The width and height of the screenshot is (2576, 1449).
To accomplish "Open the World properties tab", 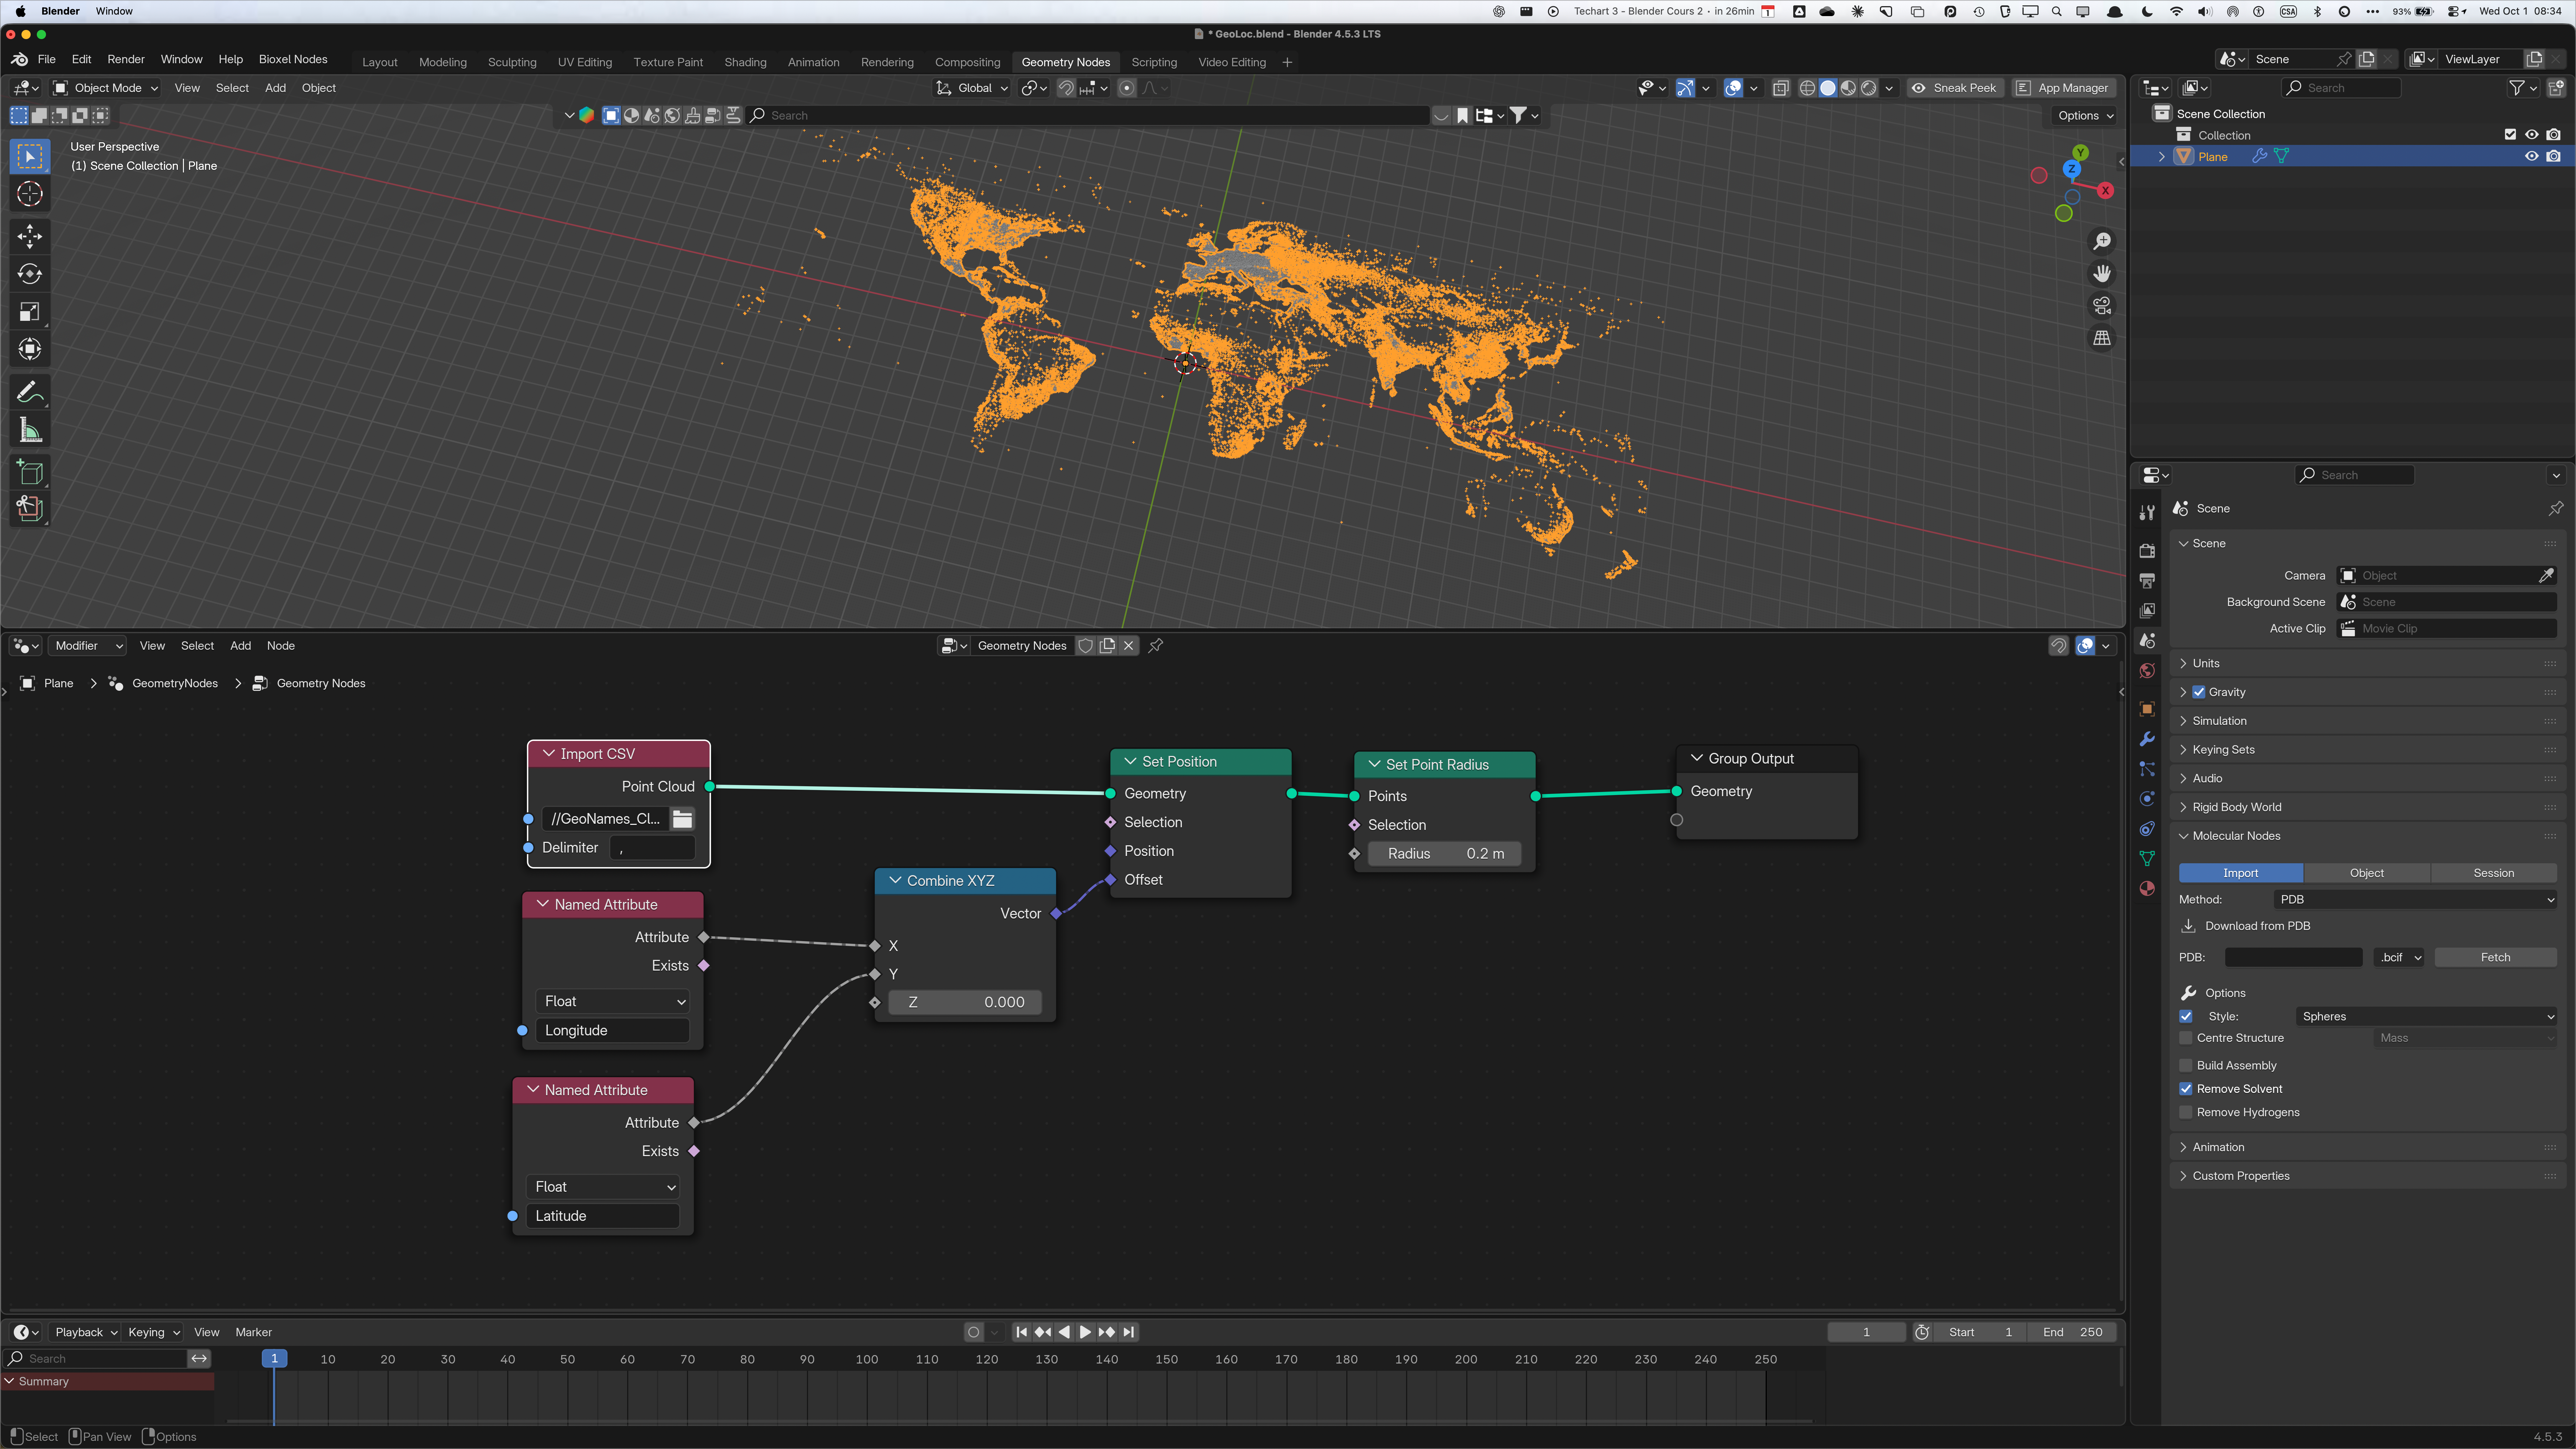I will (x=2147, y=671).
